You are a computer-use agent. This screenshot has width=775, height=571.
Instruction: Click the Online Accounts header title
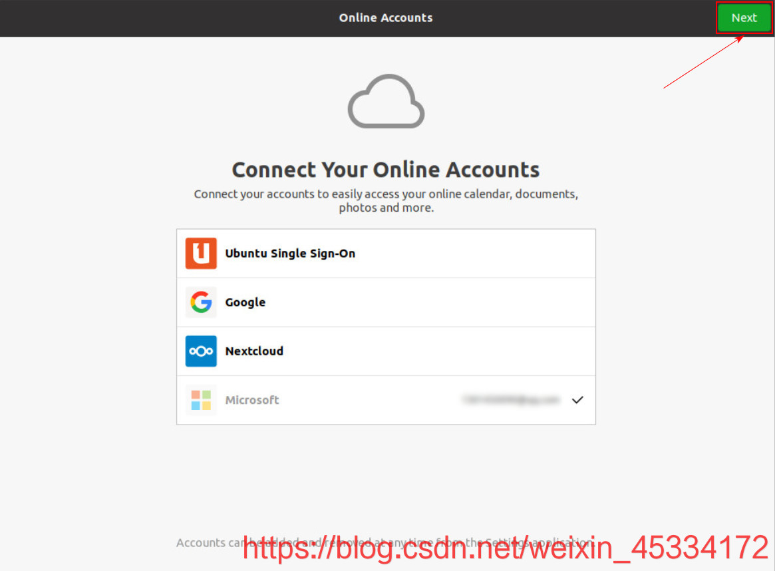(386, 18)
